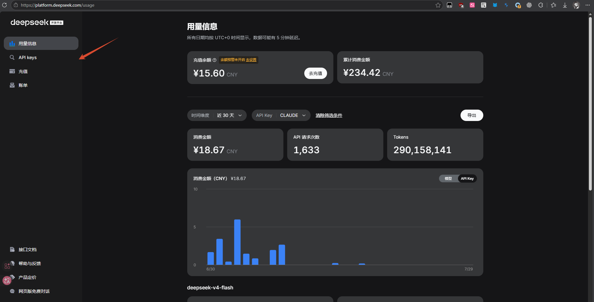Click the 清除筛选条件 link

329,115
